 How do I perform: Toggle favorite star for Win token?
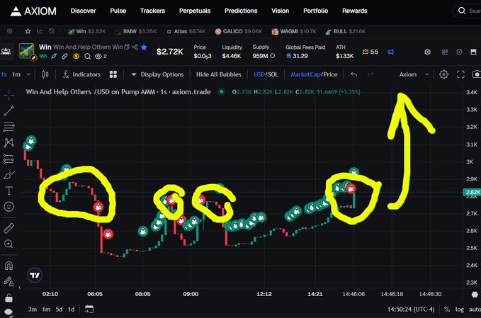[144, 47]
